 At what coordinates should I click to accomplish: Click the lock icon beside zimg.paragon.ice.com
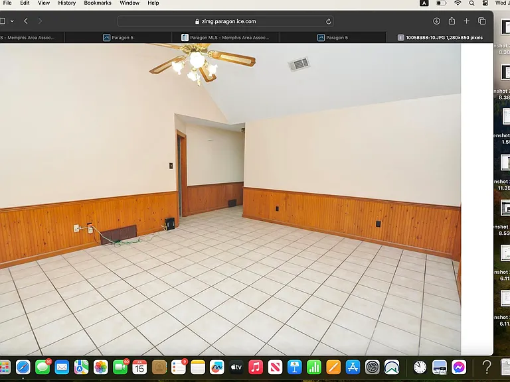(x=197, y=21)
